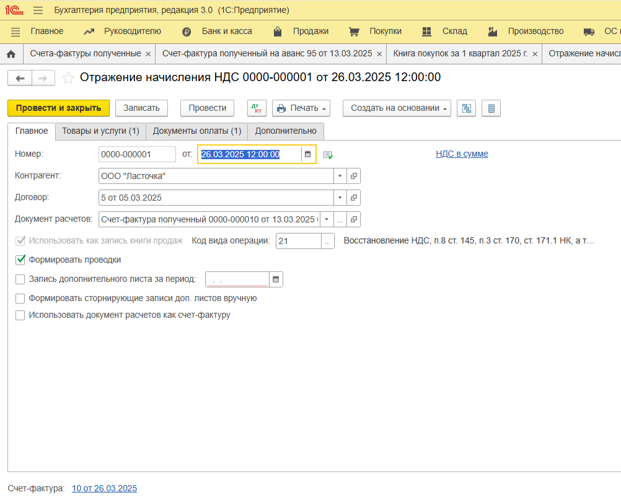This screenshot has height=500, width=621.
Task: Expand the Контрагент dropdown list
Action: pos(340,176)
